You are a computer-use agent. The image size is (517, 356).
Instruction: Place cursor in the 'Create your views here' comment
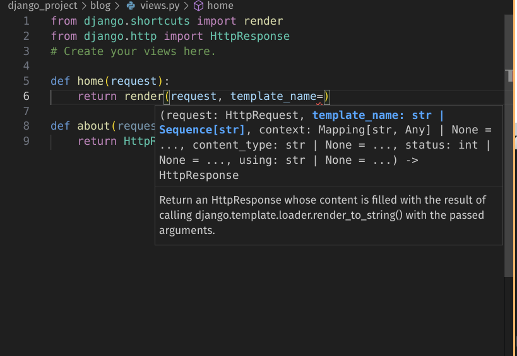coord(139,51)
